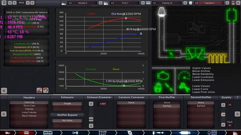Click the Family13 name field
Screen dimensions: 241x135
(167, 3)
